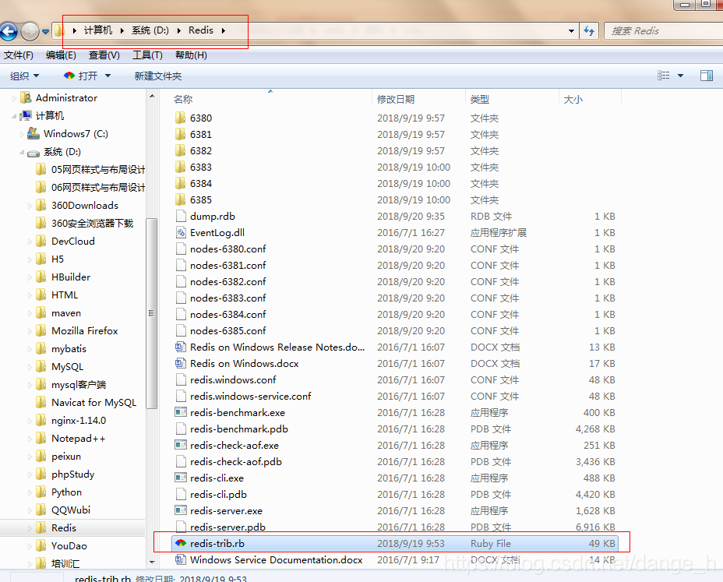Open the 查看(V) menu
Viewport: 723px width, 582px height.
click(104, 55)
